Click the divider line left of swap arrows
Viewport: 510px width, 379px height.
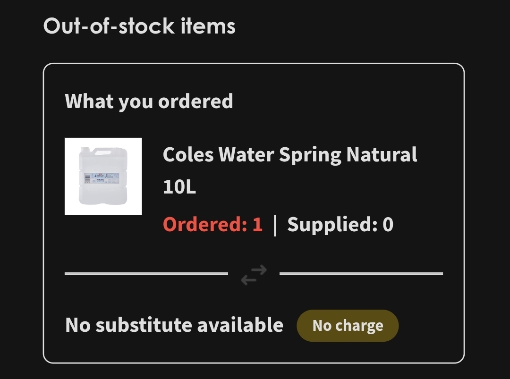[146, 273]
